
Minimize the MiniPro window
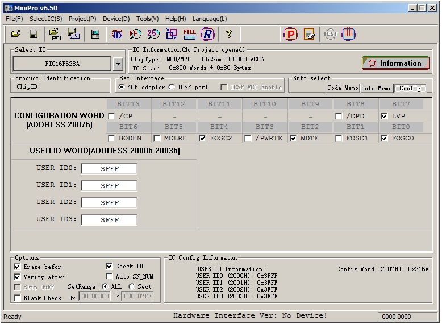tap(412, 8)
